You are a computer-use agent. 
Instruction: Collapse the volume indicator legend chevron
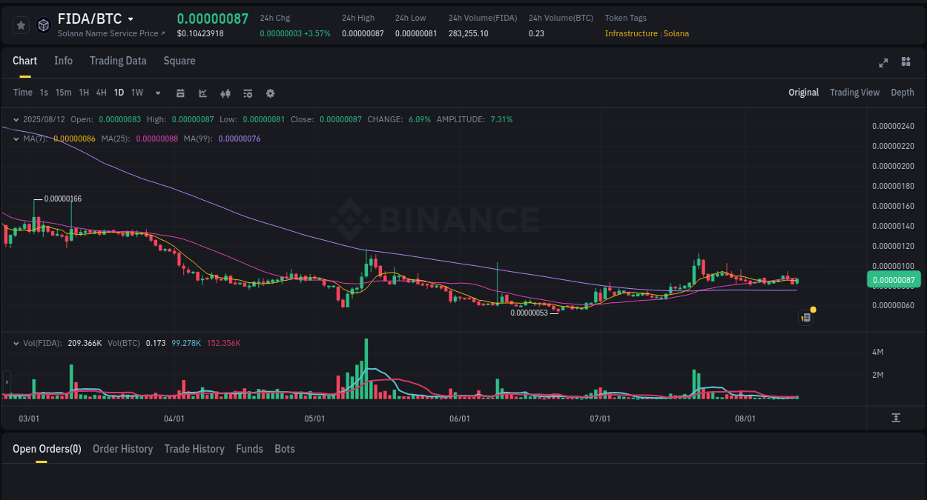tap(16, 343)
